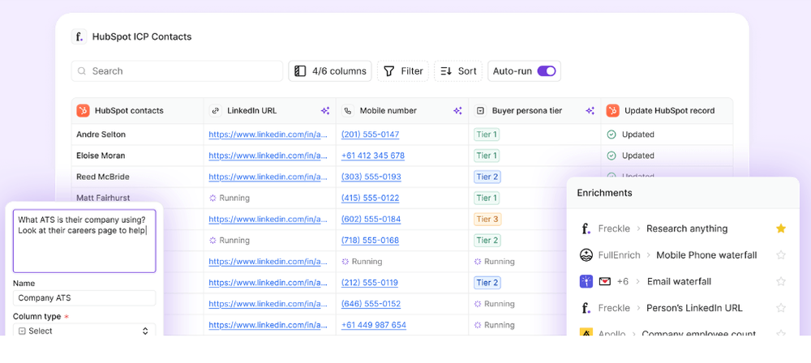Screen dimensions: 811x363
Task: Click the purple icon in Email waterfall row
Action: (586, 281)
